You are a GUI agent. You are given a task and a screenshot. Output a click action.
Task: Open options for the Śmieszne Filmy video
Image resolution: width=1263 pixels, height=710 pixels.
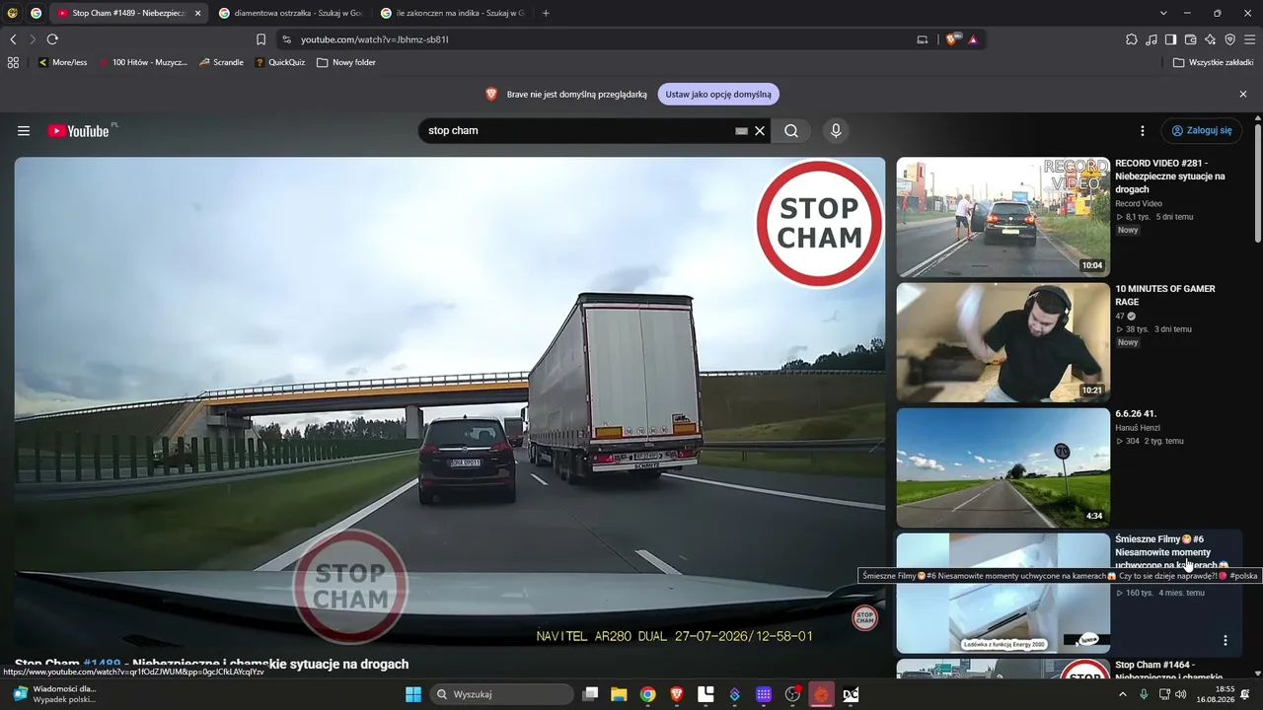[x=1226, y=640]
